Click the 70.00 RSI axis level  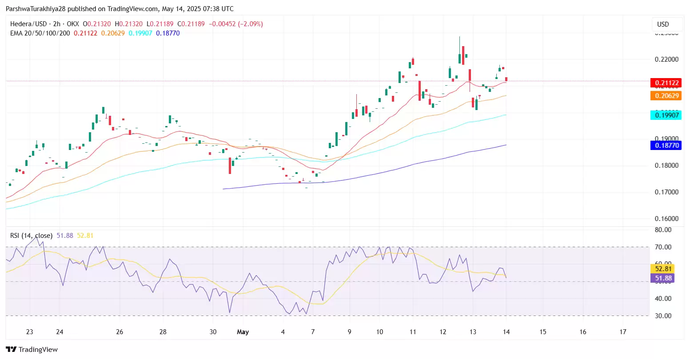[x=663, y=247]
